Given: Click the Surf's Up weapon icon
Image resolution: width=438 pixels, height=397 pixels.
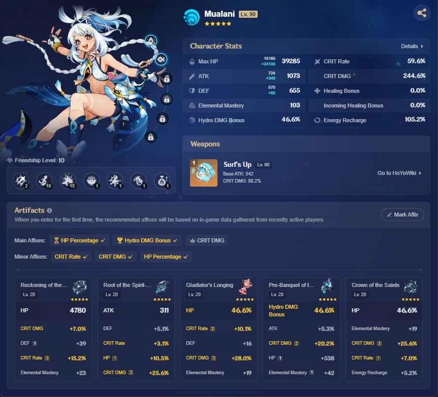Looking at the screenshot, I should (200, 173).
